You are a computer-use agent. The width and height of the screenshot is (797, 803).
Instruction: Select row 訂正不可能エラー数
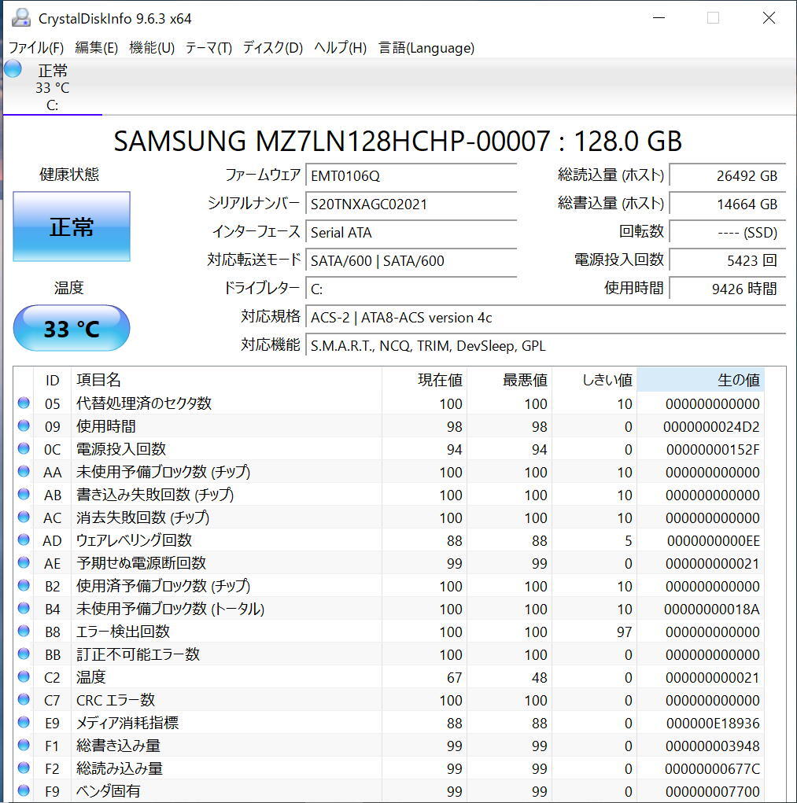click(x=389, y=654)
